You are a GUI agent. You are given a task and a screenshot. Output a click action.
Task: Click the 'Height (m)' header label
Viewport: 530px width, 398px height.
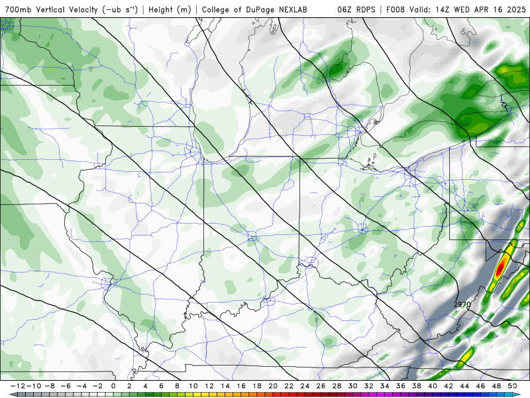170,10
